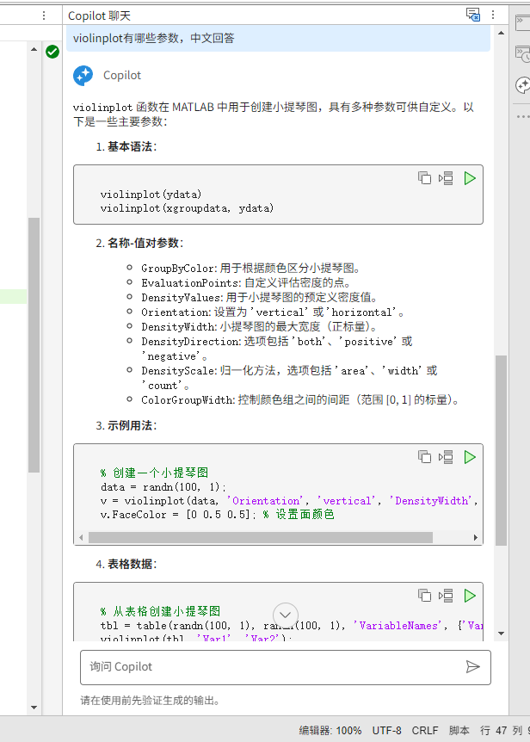Click the editor zoom 100% status entry
The image size is (530, 742).
pyautogui.click(x=330, y=730)
